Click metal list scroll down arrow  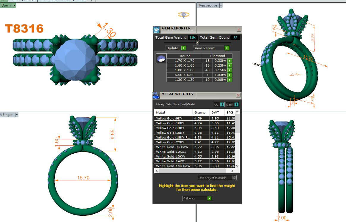click(x=238, y=166)
